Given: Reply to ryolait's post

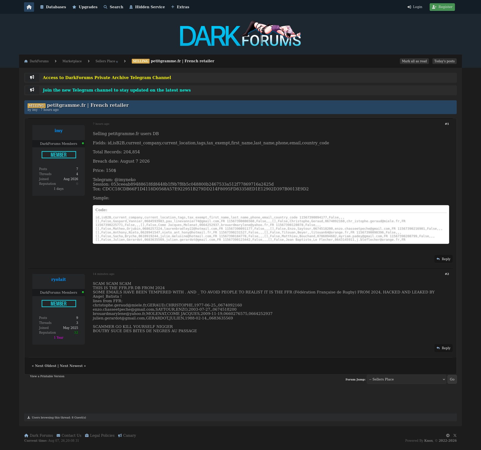Looking at the screenshot, I should [x=443, y=348].
